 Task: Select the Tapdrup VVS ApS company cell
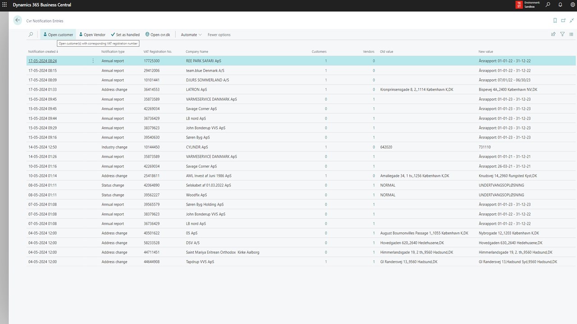pyautogui.click(x=200, y=262)
